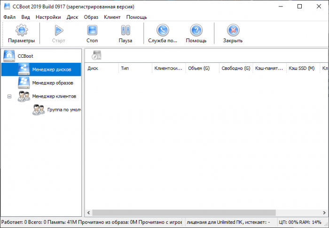The height and width of the screenshot is (228, 329).
Task: Open the Настройки menu
Action: click(x=48, y=17)
